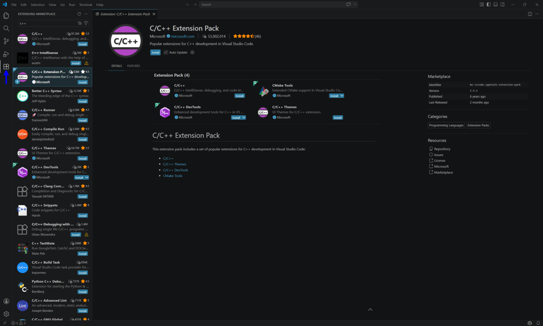Open the Repository link under Resources
Screen dimensions: 543x326
pos(442,149)
